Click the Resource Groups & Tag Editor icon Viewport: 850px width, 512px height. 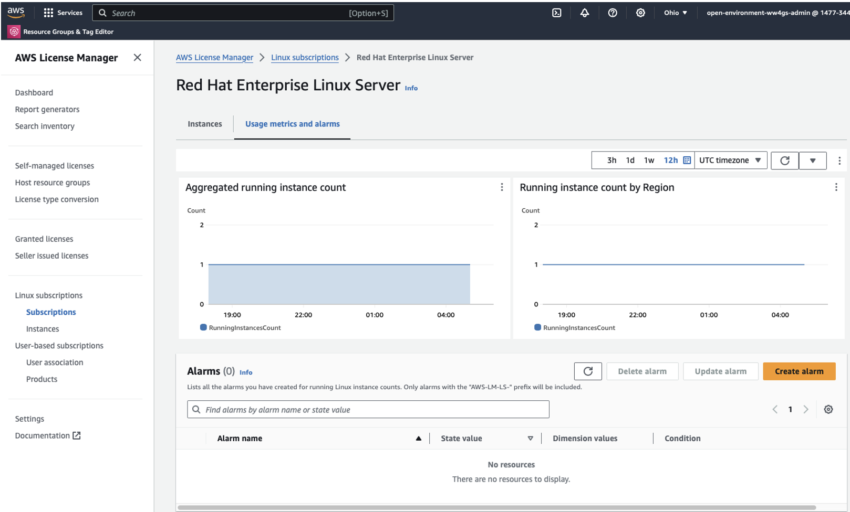pos(14,31)
